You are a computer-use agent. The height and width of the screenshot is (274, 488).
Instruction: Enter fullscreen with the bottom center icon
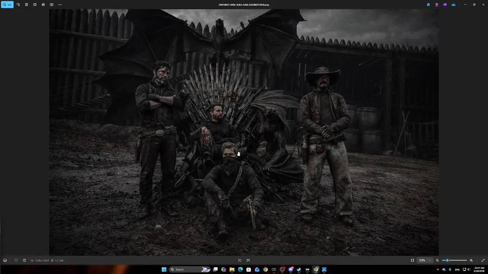(x=240, y=260)
